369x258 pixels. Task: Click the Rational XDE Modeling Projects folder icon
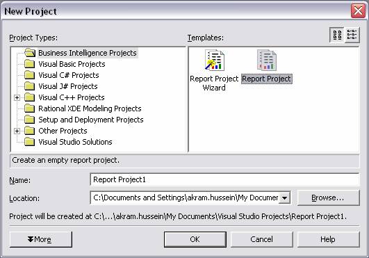tap(30, 108)
